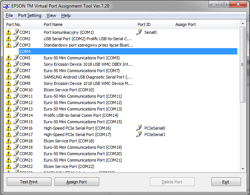Open the File menu

pyautogui.click(x=9, y=15)
